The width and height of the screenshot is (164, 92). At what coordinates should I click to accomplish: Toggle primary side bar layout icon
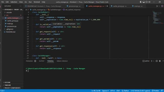[141, 2]
